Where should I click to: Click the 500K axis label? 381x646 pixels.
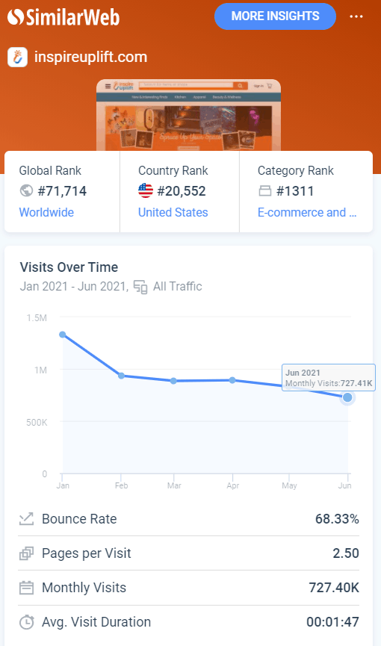pos(37,423)
